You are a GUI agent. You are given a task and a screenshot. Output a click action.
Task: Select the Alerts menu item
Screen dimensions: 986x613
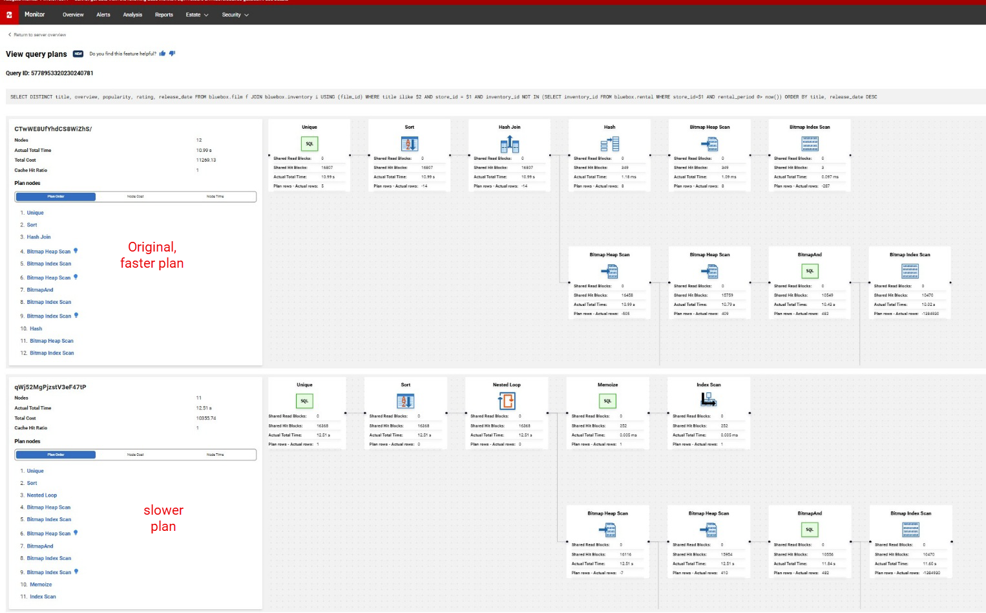103,15
